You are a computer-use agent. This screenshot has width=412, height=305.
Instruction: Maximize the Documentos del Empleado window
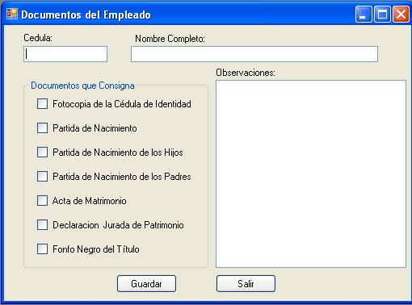coord(382,14)
